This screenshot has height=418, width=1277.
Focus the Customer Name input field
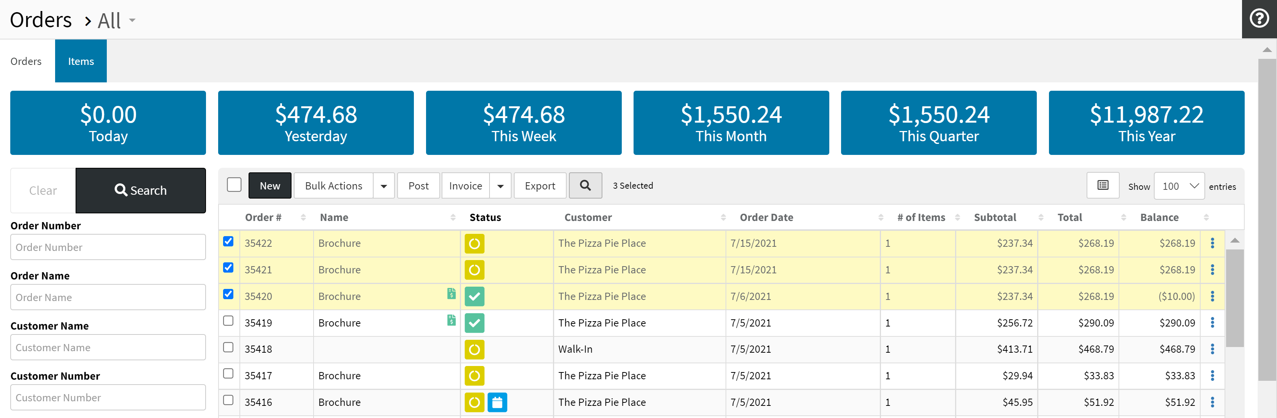coord(108,347)
